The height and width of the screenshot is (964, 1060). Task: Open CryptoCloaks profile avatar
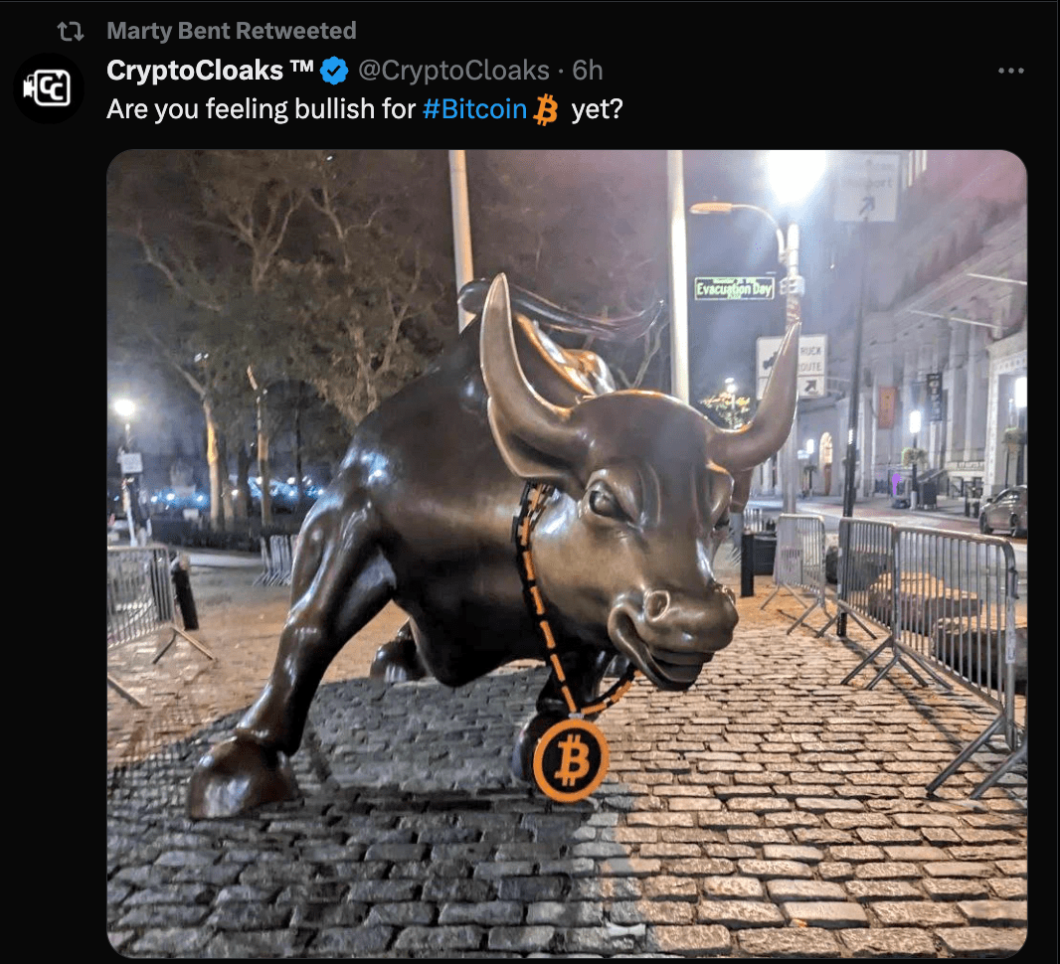[x=48, y=87]
